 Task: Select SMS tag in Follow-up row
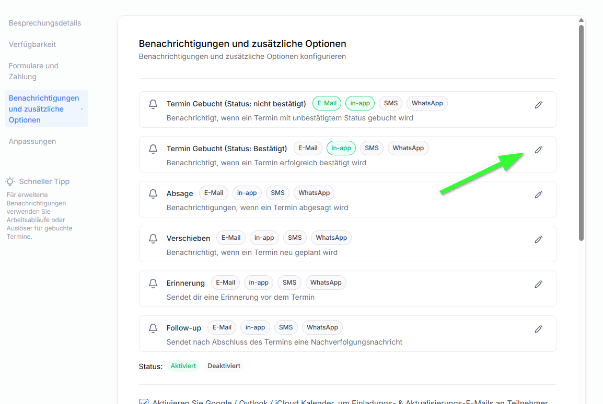click(286, 328)
